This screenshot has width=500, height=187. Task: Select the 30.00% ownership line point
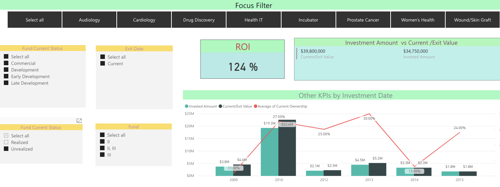point(369,114)
